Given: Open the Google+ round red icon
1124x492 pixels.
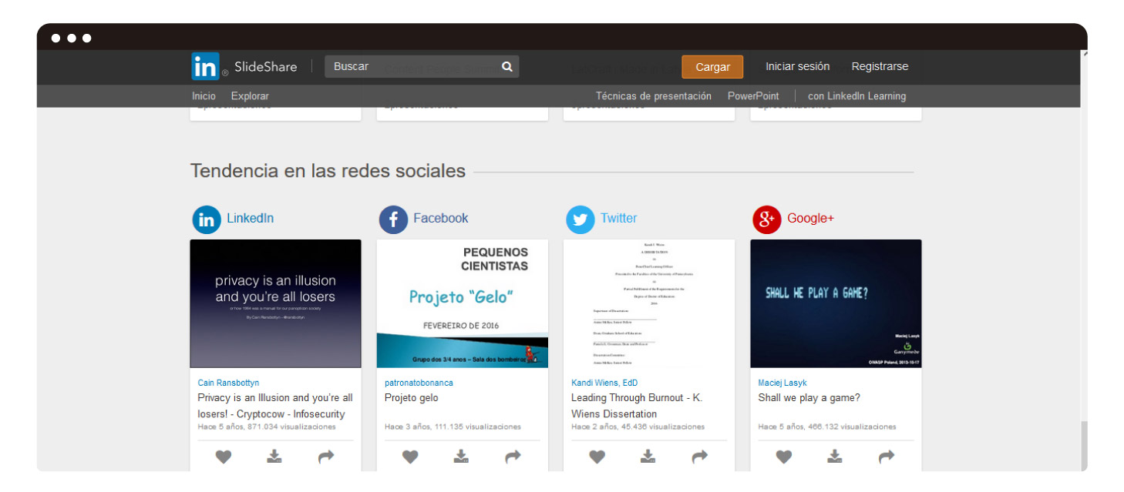Looking at the screenshot, I should [x=767, y=219].
